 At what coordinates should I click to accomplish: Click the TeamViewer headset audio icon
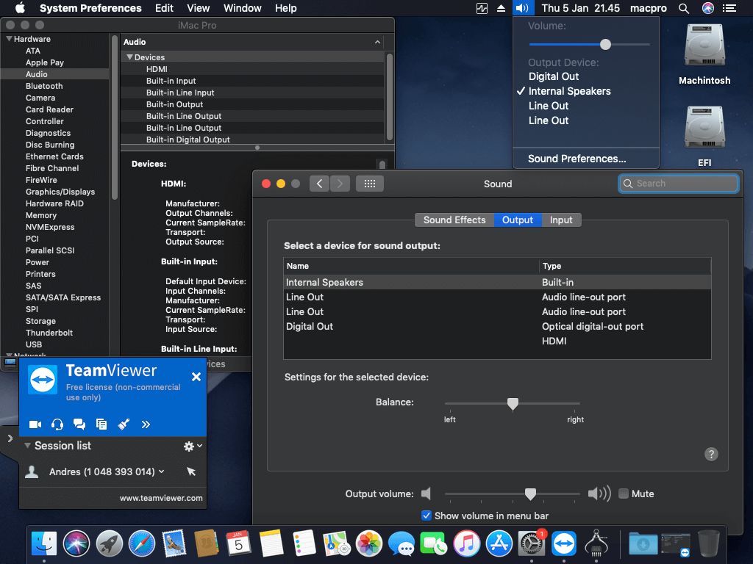pos(57,424)
